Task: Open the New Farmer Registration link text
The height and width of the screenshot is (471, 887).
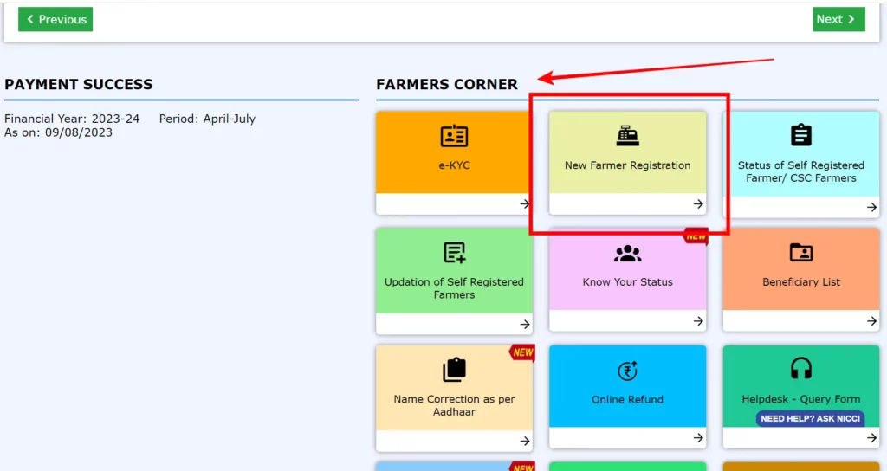Action: [627, 165]
